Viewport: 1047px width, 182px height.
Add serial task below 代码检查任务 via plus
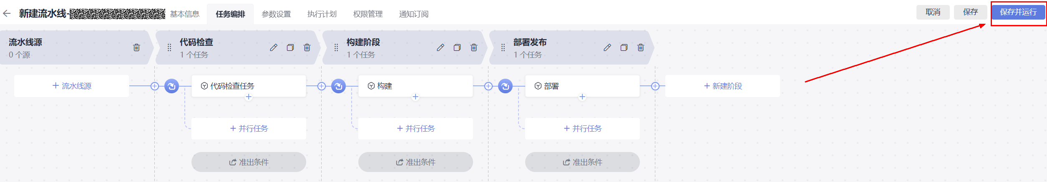[x=249, y=97]
